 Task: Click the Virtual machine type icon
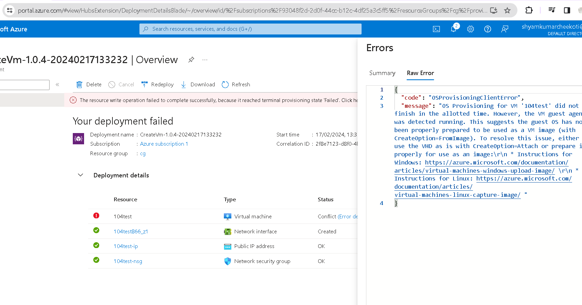pyautogui.click(x=228, y=217)
